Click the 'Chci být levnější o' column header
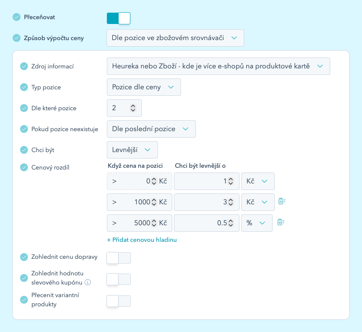This screenshot has width=362, height=332. pyautogui.click(x=200, y=166)
